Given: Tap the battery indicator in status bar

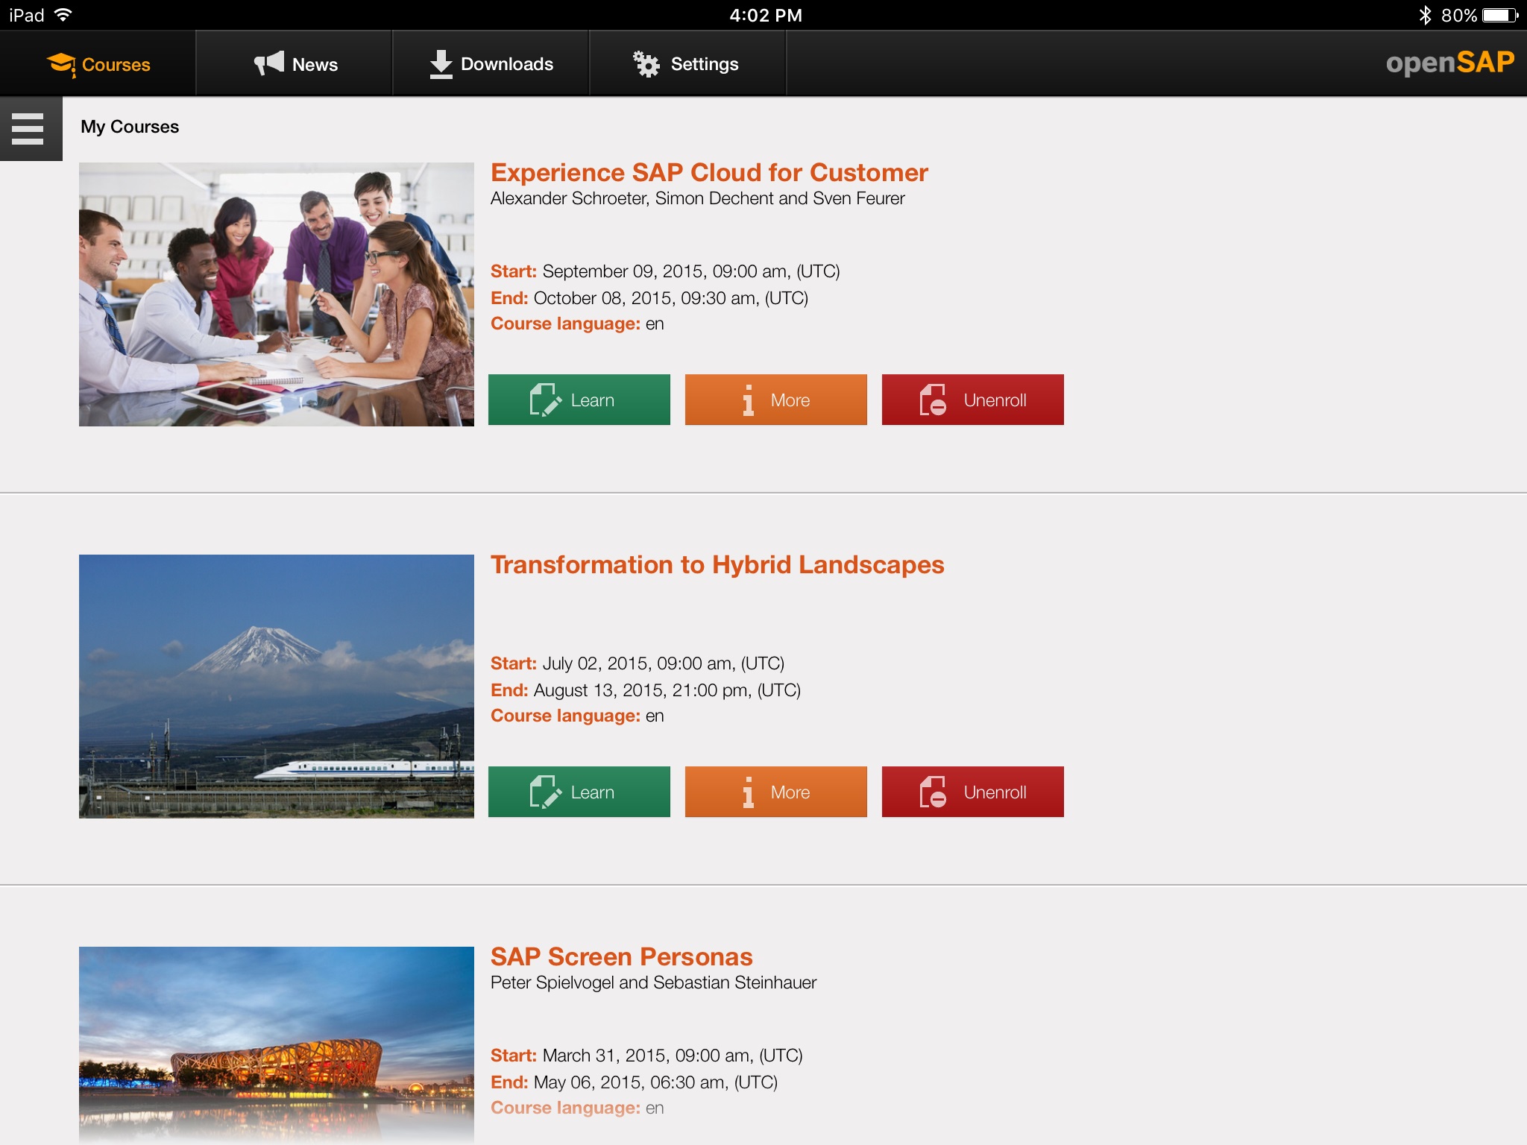Looking at the screenshot, I should [x=1500, y=15].
